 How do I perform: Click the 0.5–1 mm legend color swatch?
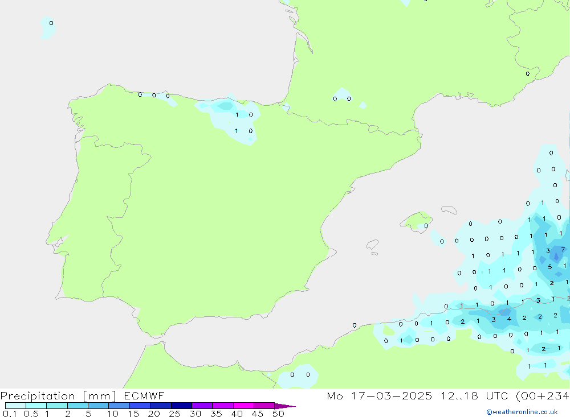(36, 406)
